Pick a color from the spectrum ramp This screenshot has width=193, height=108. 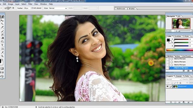[179, 50]
